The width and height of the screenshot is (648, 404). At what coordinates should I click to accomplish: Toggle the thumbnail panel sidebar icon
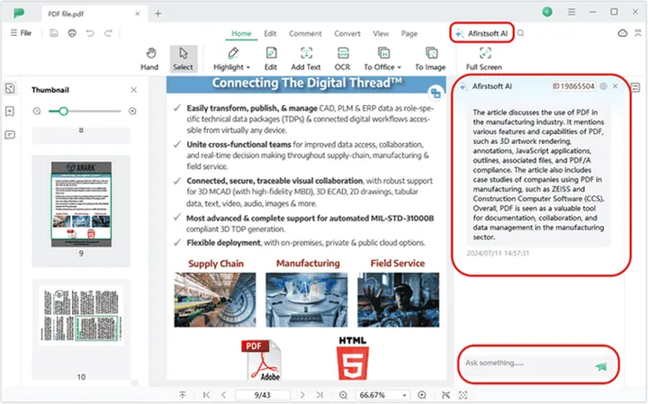tap(10, 88)
